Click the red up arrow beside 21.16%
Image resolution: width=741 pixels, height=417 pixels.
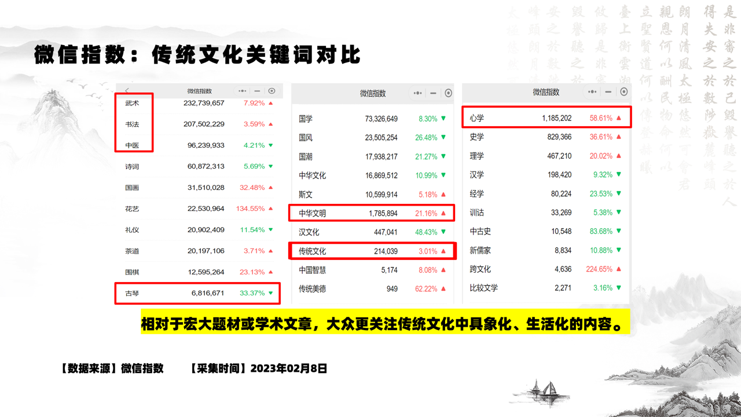pos(443,213)
